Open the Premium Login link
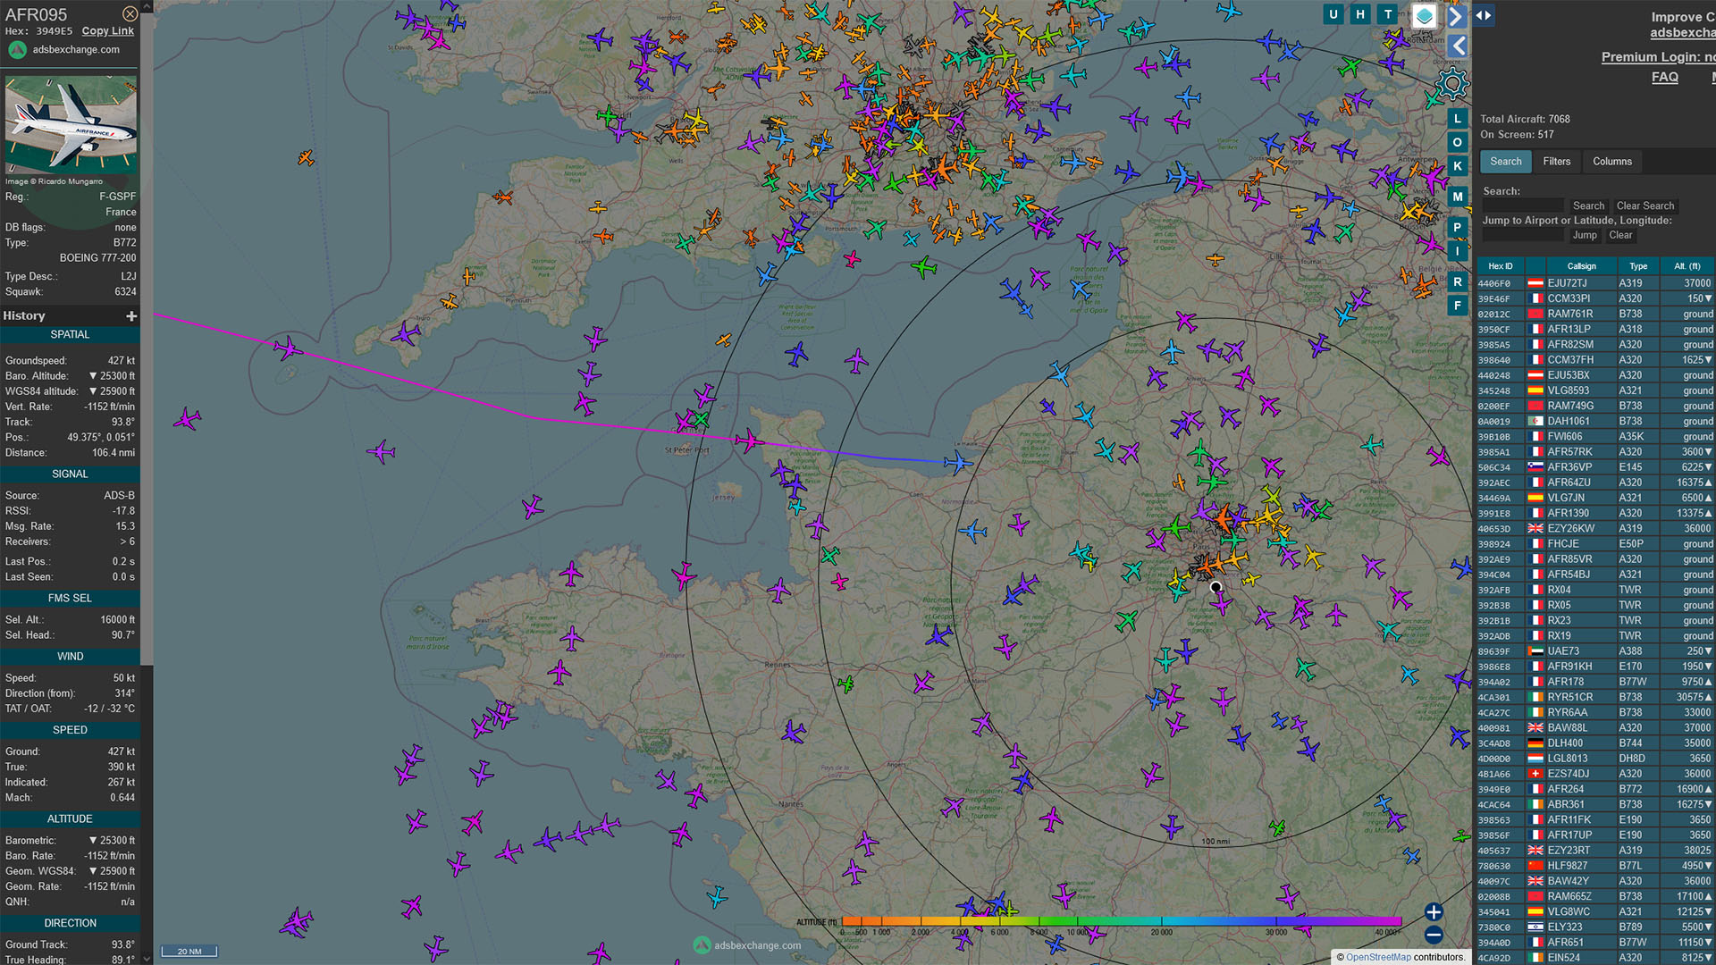The width and height of the screenshot is (1716, 965). (x=1658, y=57)
